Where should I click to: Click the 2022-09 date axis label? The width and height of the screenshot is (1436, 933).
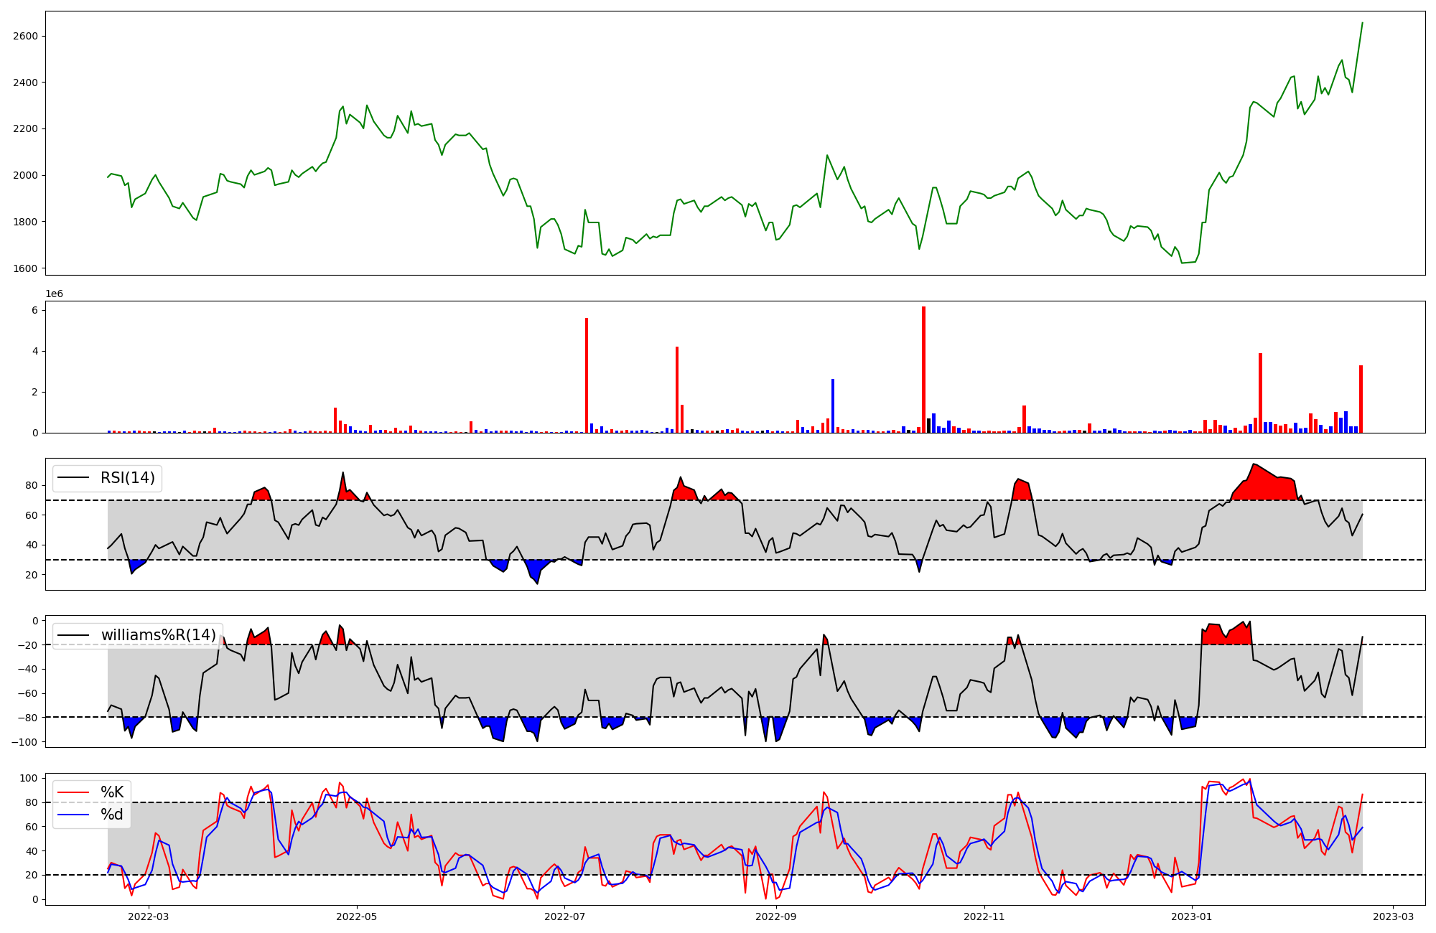coord(777,916)
